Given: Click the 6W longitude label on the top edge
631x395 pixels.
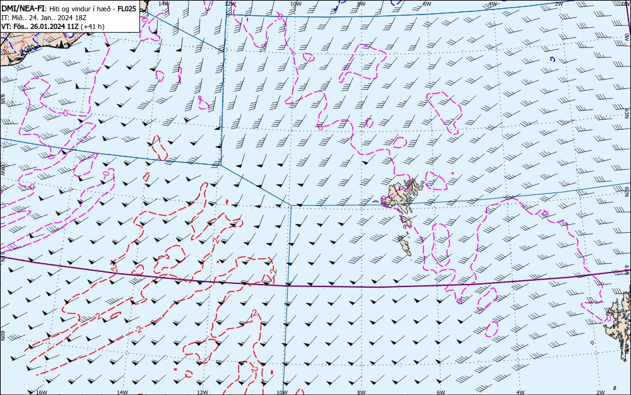Looking at the screenshot, I should point(427,3).
